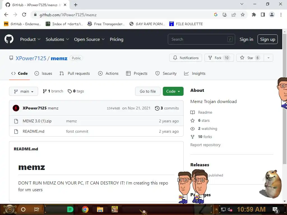The image size is (287, 215).
Task: Reload the page
Action: click(x=24, y=15)
